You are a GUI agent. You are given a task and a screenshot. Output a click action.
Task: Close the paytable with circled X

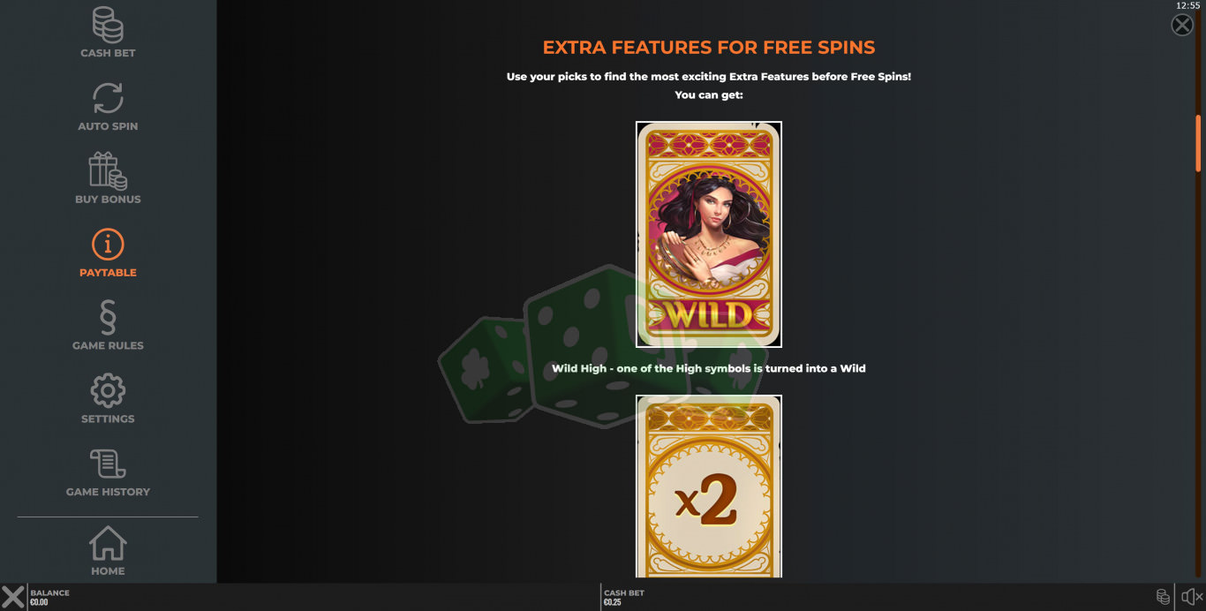point(1182,25)
